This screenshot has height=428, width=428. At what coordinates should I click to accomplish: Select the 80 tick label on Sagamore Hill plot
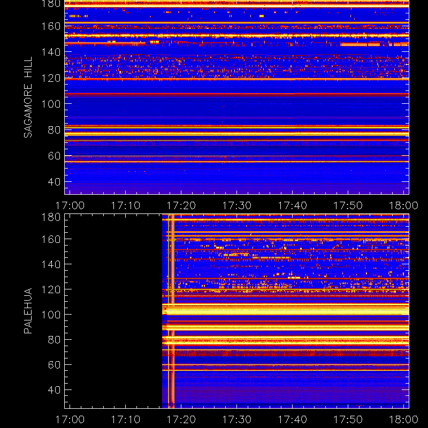click(54, 130)
